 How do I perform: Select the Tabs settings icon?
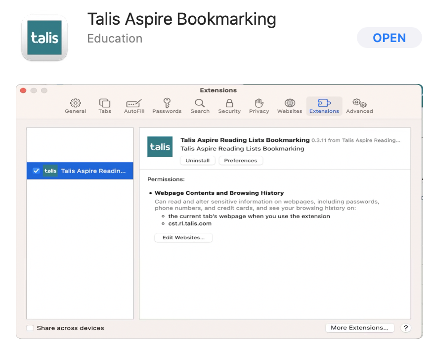coord(104,104)
